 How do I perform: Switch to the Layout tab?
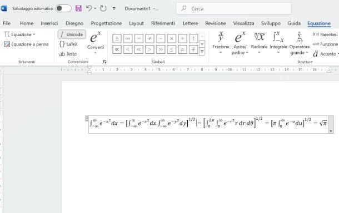pos(136,23)
